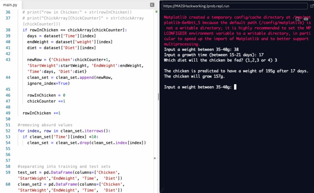Click the 'The chicken will grow 157g.' line
This screenshot has width=314, height=193.
(x=194, y=76)
